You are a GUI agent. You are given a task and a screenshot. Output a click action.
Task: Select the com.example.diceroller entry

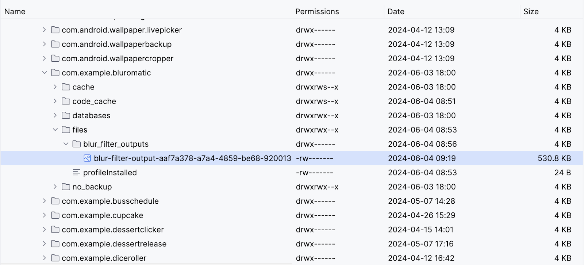[104, 258]
